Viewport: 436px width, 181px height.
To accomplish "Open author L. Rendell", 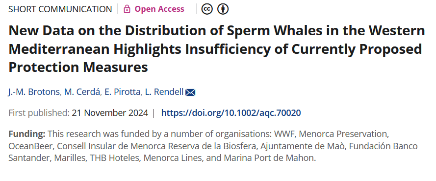I will click(164, 92).
